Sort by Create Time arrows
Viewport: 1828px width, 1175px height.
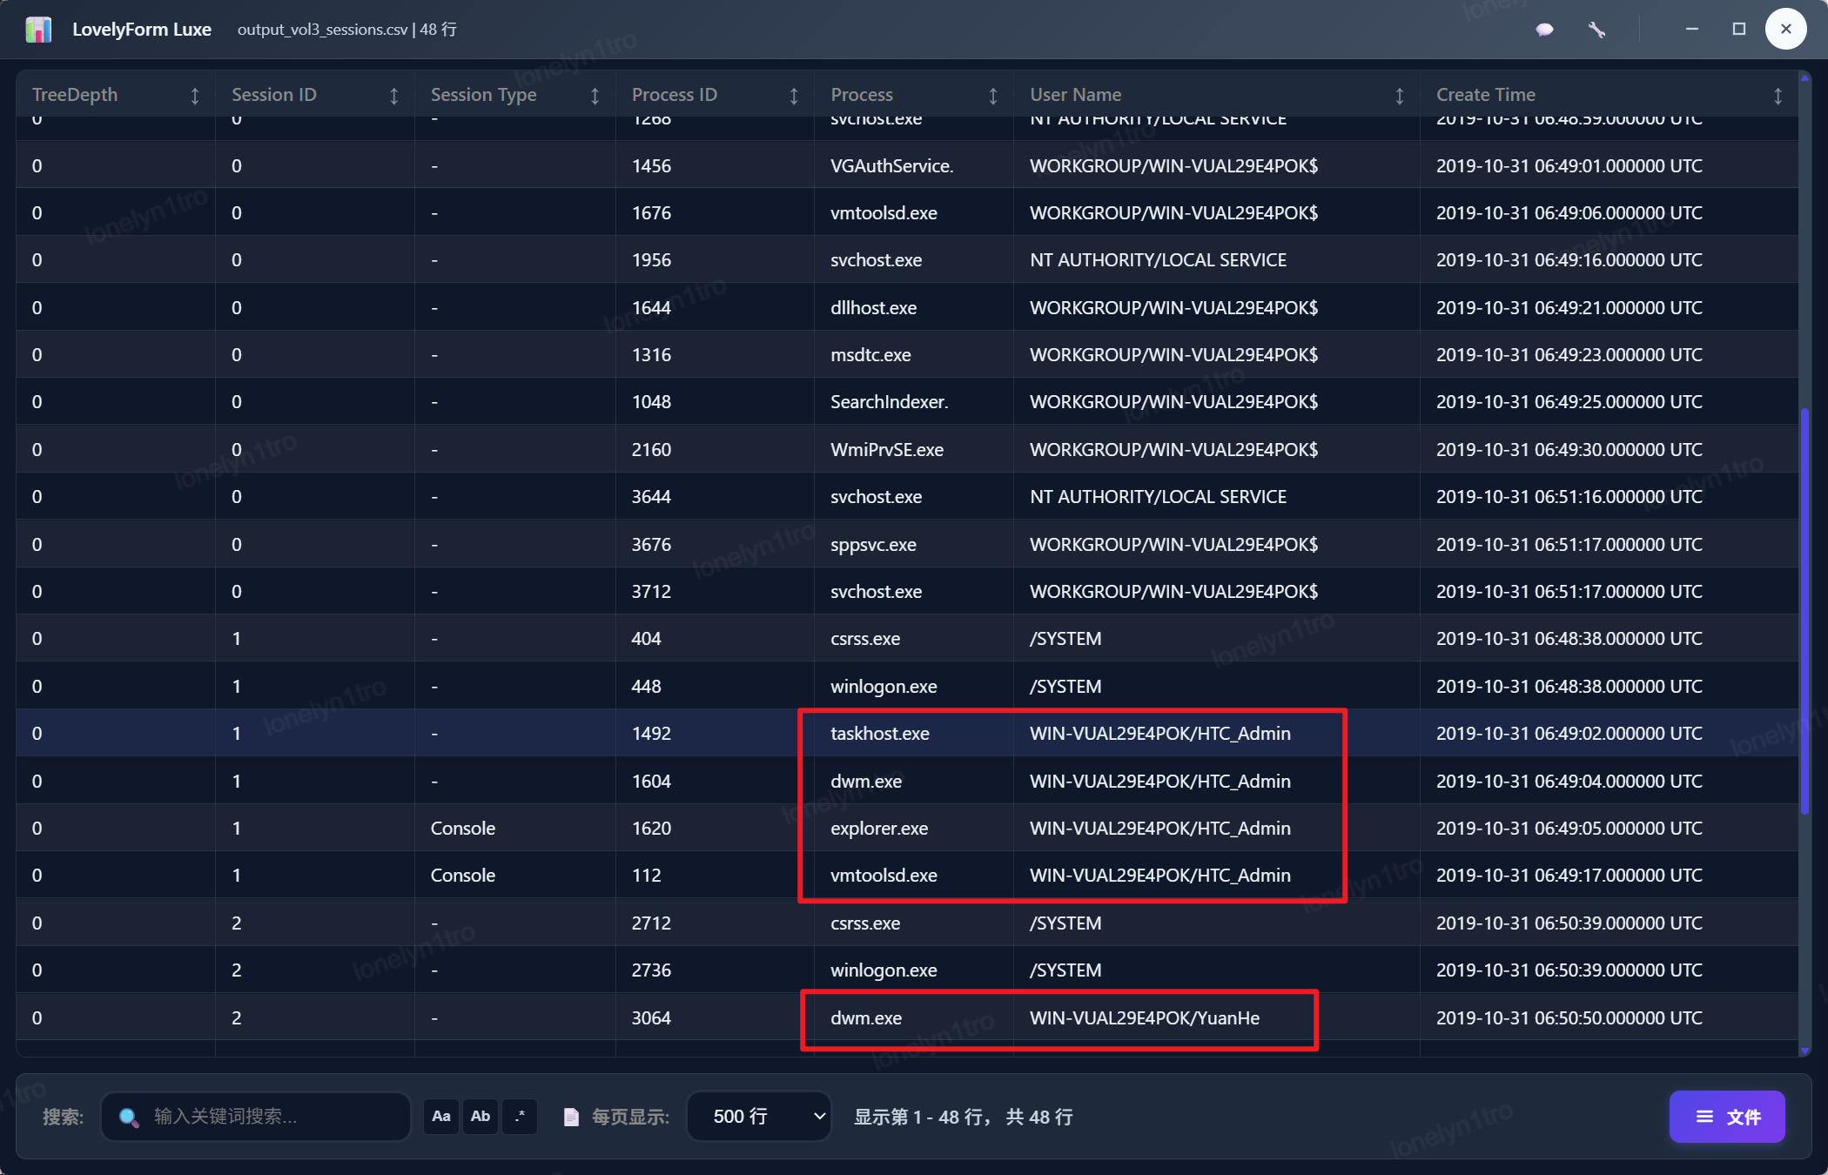(x=1778, y=96)
